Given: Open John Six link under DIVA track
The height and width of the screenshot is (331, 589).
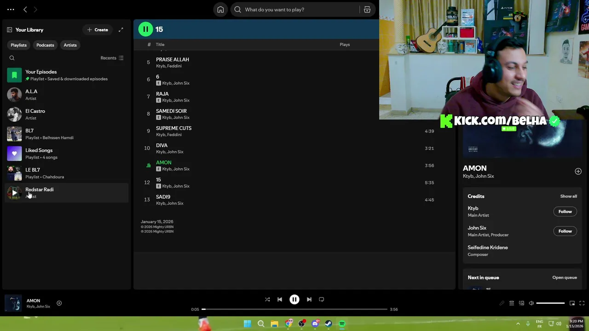Looking at the screenshot, I should click(176, 152).
